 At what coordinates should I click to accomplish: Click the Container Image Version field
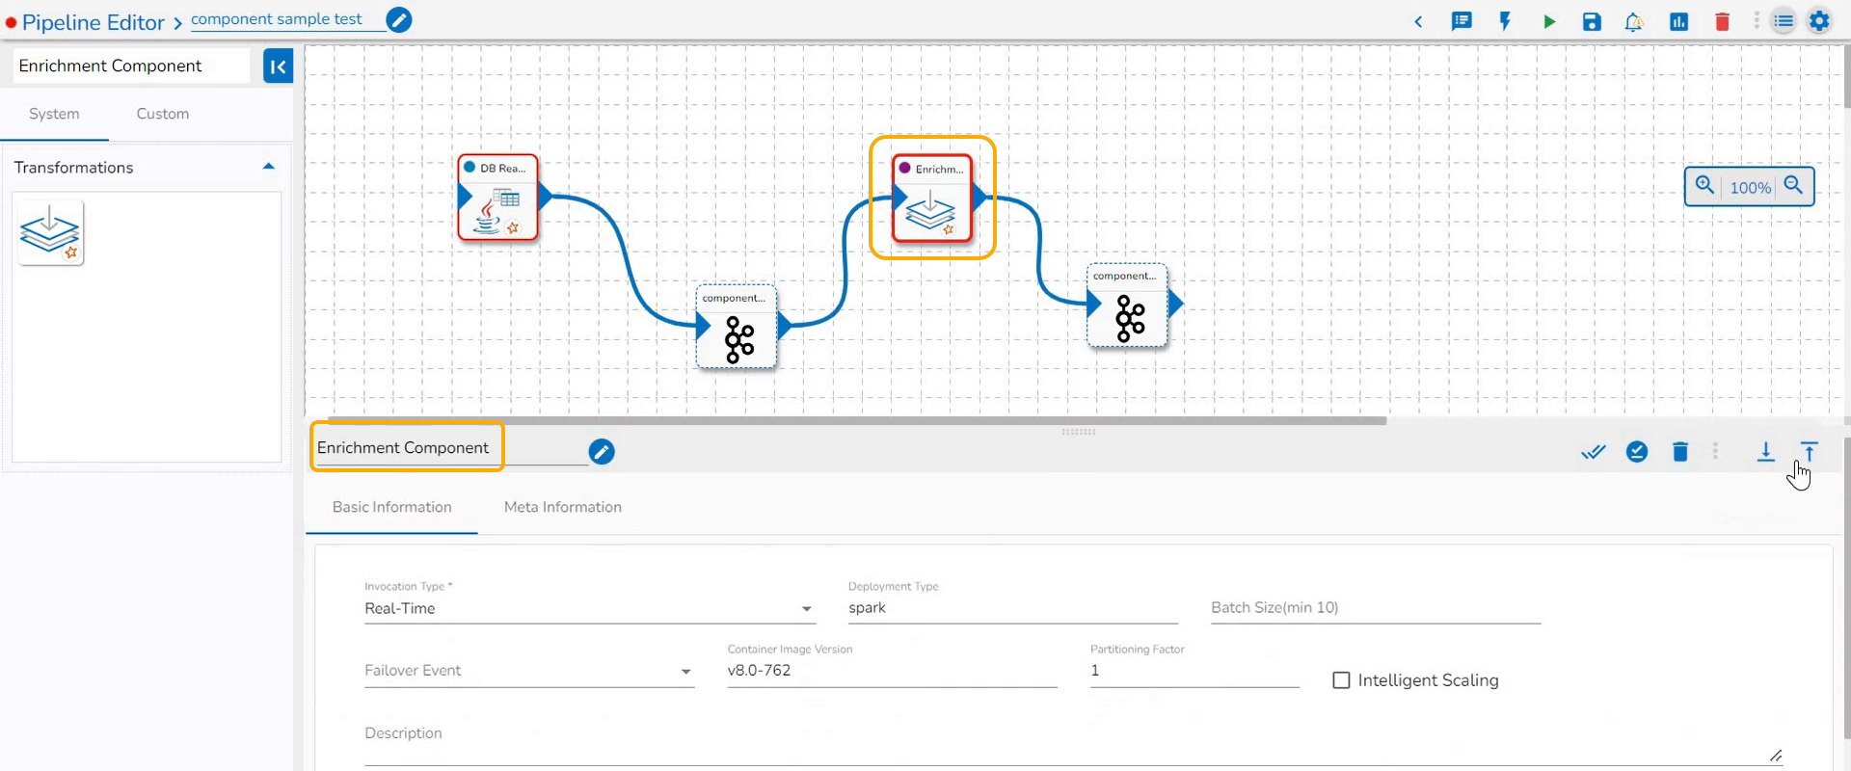pyautogui.click(x=892, y=671)
